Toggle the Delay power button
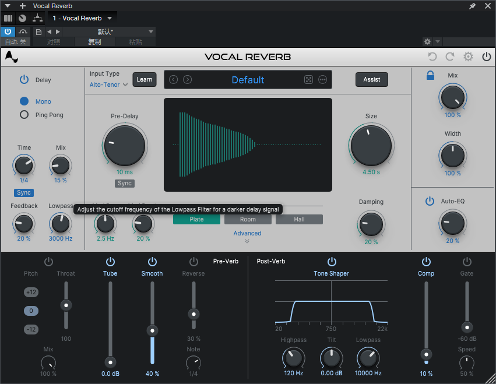496x384 pixels. [x=24, y=79]
